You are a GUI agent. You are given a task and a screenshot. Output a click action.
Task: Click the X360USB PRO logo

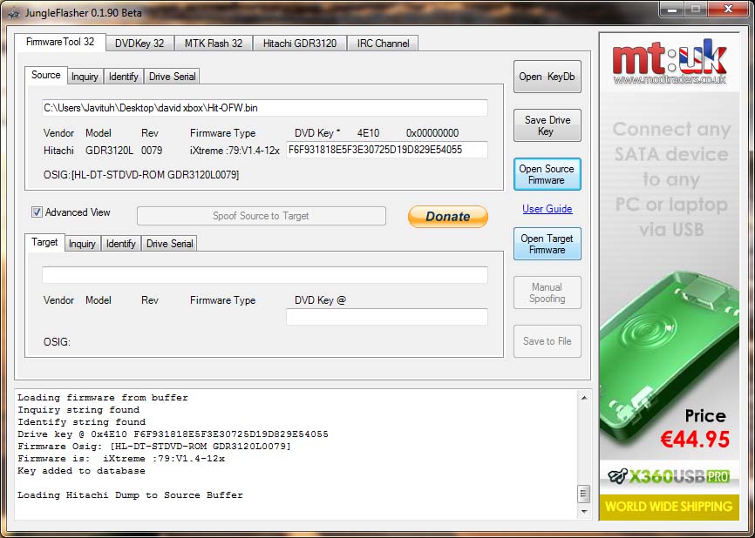coord(670,476)
